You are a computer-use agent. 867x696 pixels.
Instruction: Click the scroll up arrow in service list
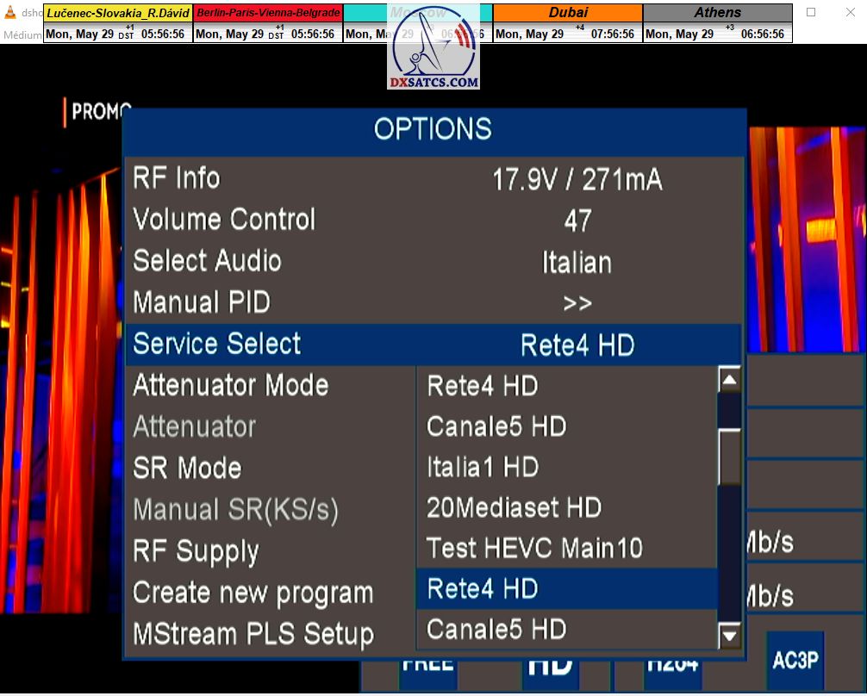pyautogui.click(x=729, y=380)
